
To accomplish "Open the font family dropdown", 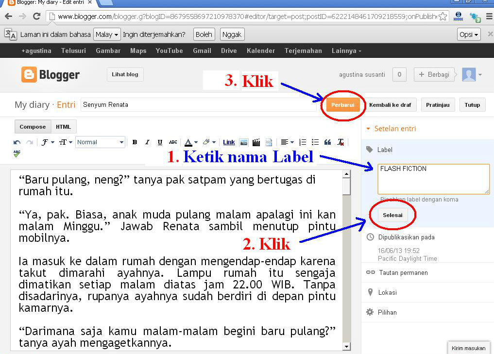I will coord(48,142).
